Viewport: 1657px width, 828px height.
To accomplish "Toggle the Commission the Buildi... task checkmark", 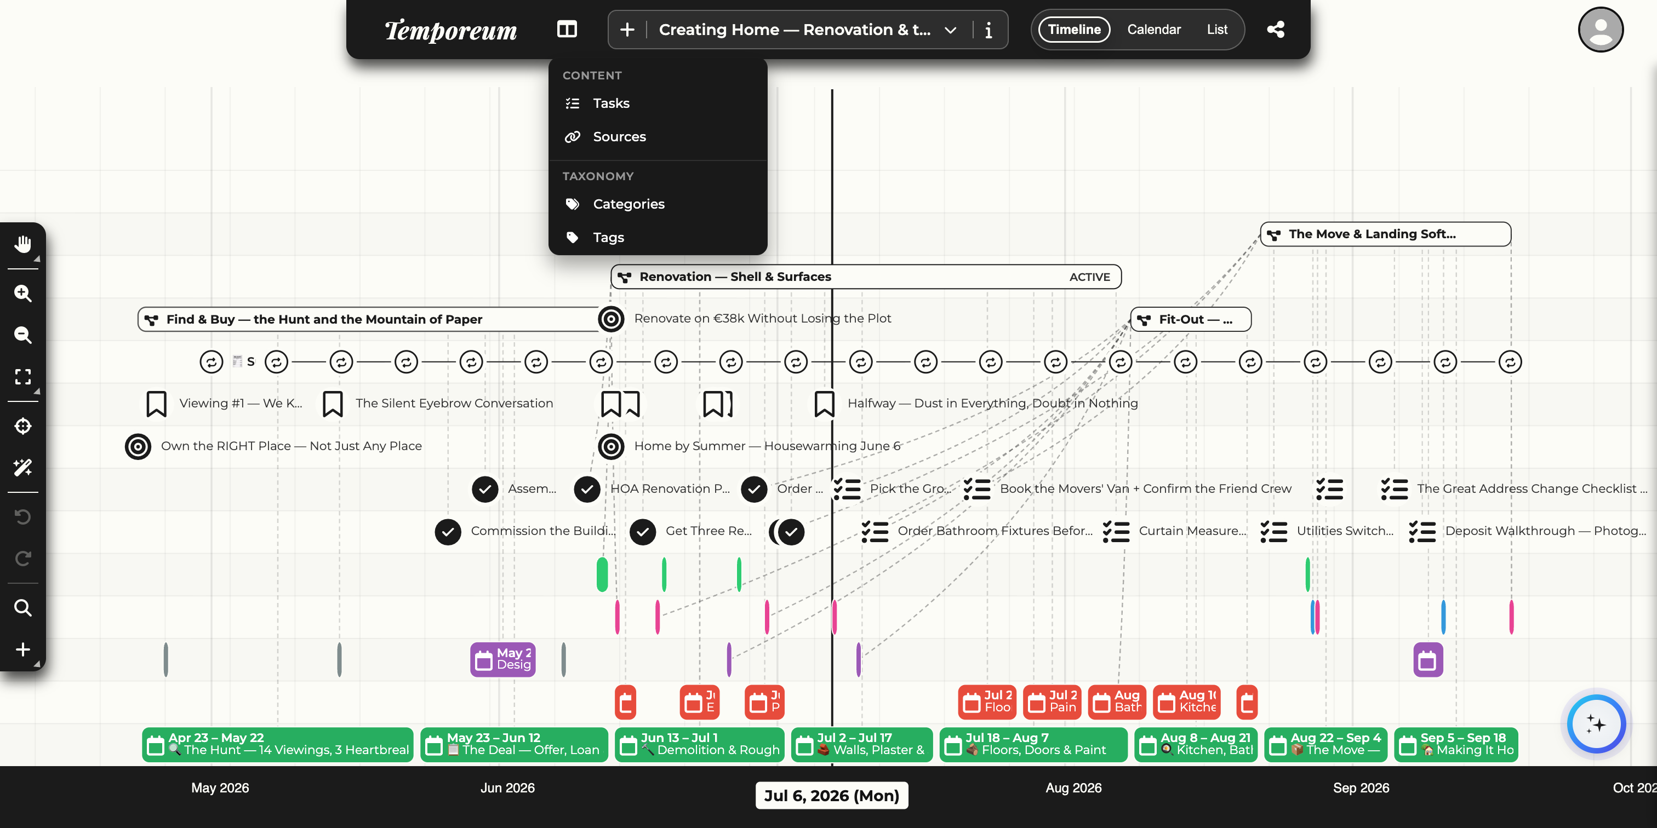I will 448,532.
